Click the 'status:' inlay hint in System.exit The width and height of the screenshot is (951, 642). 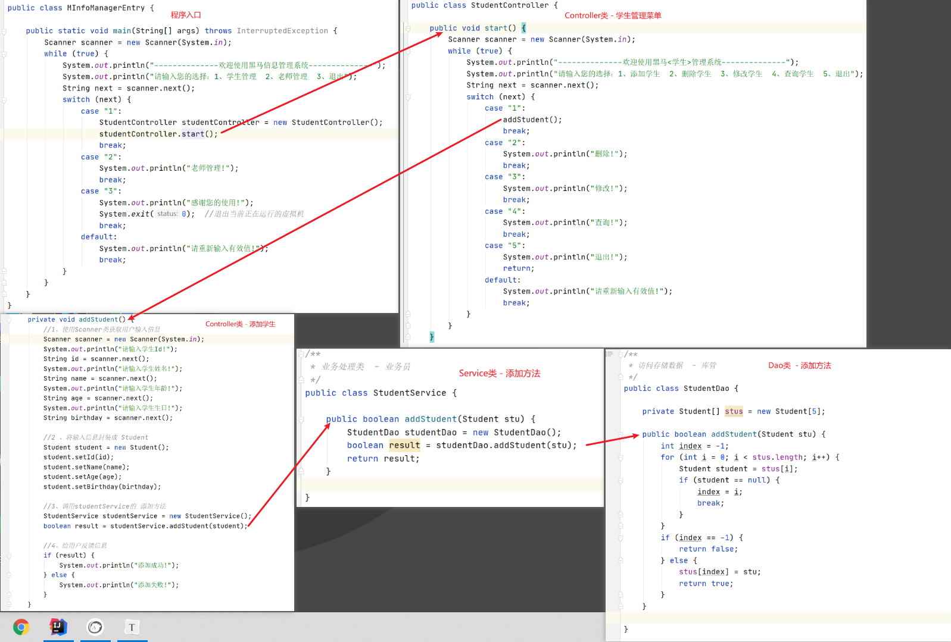click(167, 214)
